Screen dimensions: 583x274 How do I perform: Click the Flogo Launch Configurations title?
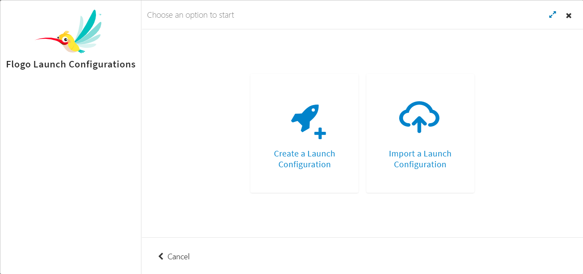[x=71, y=64]
